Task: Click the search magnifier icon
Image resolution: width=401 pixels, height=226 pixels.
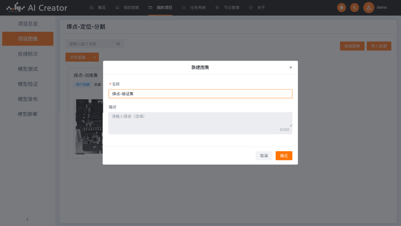Action: pyautogui.click(x=118, y=44)
